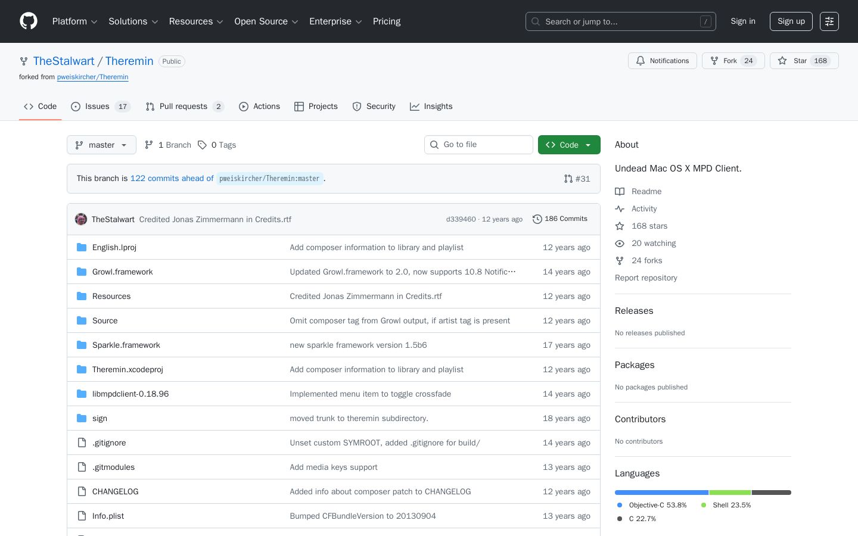
Task: Click the Notifications bell button
Action: tap(662, 61)
